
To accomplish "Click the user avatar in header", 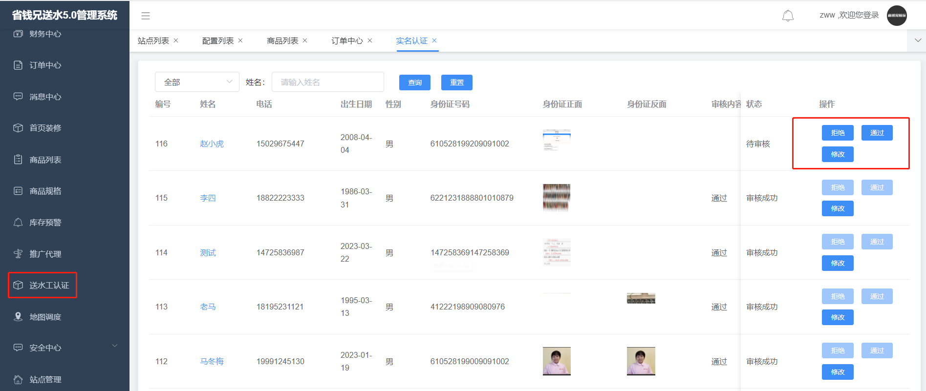I will (x=897, y=16).
